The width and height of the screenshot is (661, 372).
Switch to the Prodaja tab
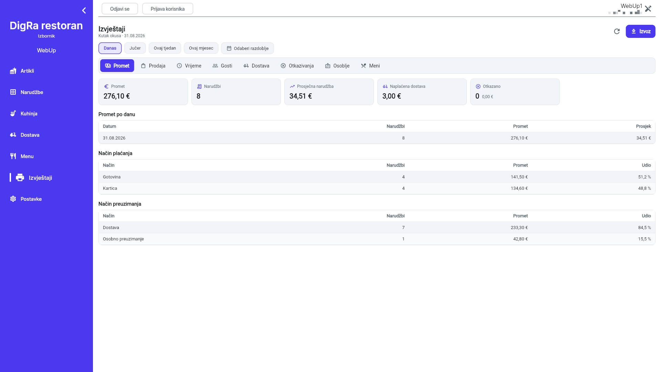153,66
